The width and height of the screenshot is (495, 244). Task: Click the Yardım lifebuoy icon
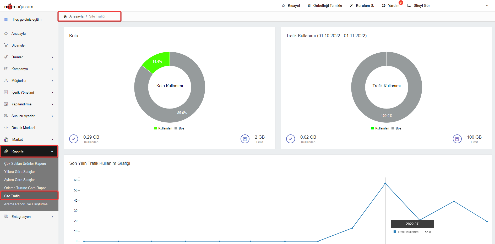click(x=384, y=5)
